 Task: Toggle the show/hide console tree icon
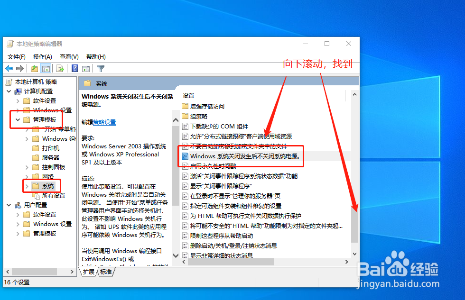pos(46,68)
